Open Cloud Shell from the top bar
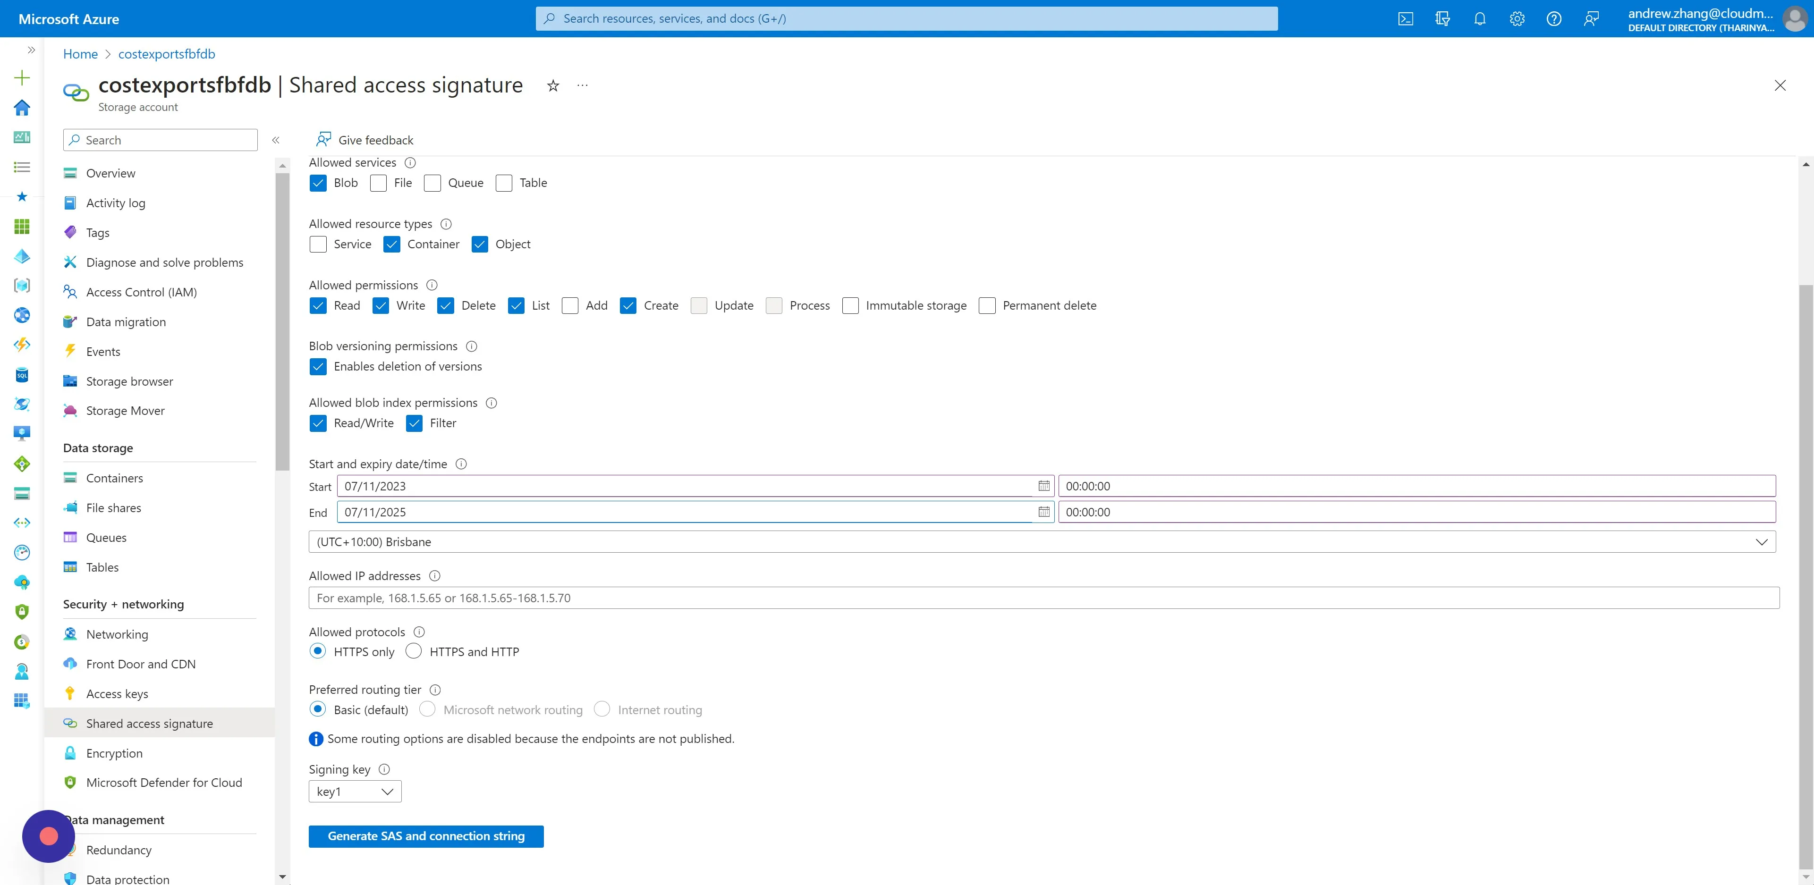This screenshot has width=1814, height=885. [x=1405, y=19]
